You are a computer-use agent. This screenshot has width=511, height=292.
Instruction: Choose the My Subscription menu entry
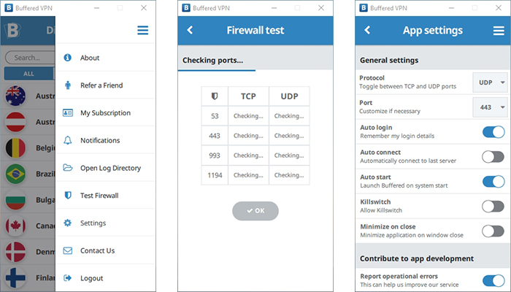[106, 112]
